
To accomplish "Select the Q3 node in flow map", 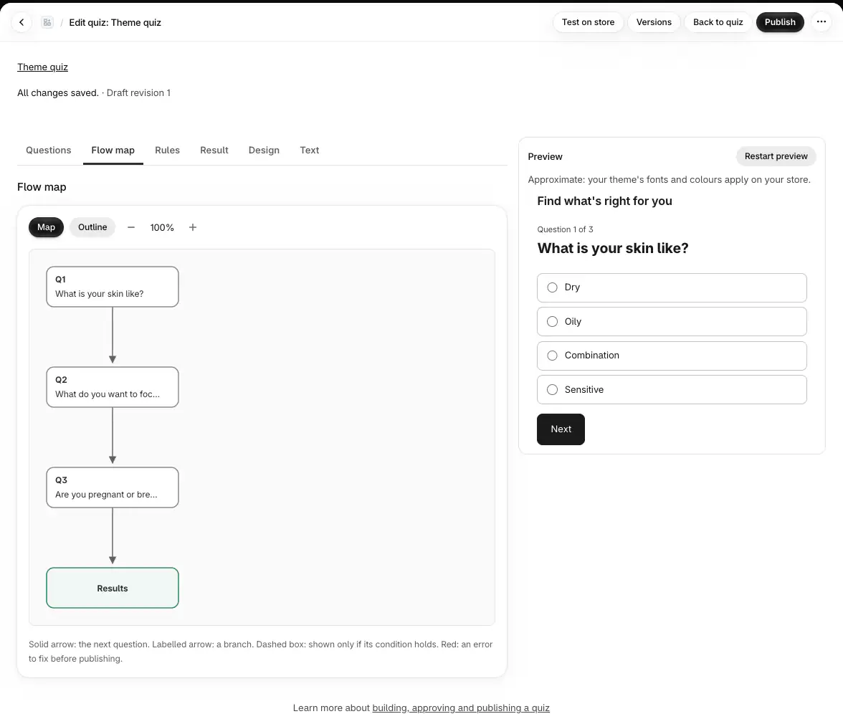I will (113, 487).
